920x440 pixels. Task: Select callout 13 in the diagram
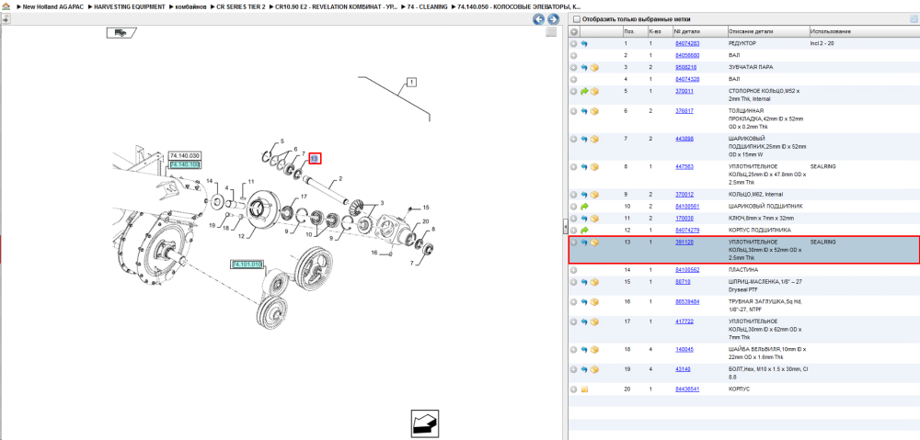tap(315, 158)
